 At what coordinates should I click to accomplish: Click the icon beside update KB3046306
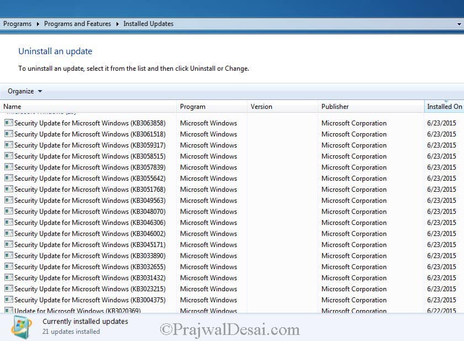tap(9, 222)
